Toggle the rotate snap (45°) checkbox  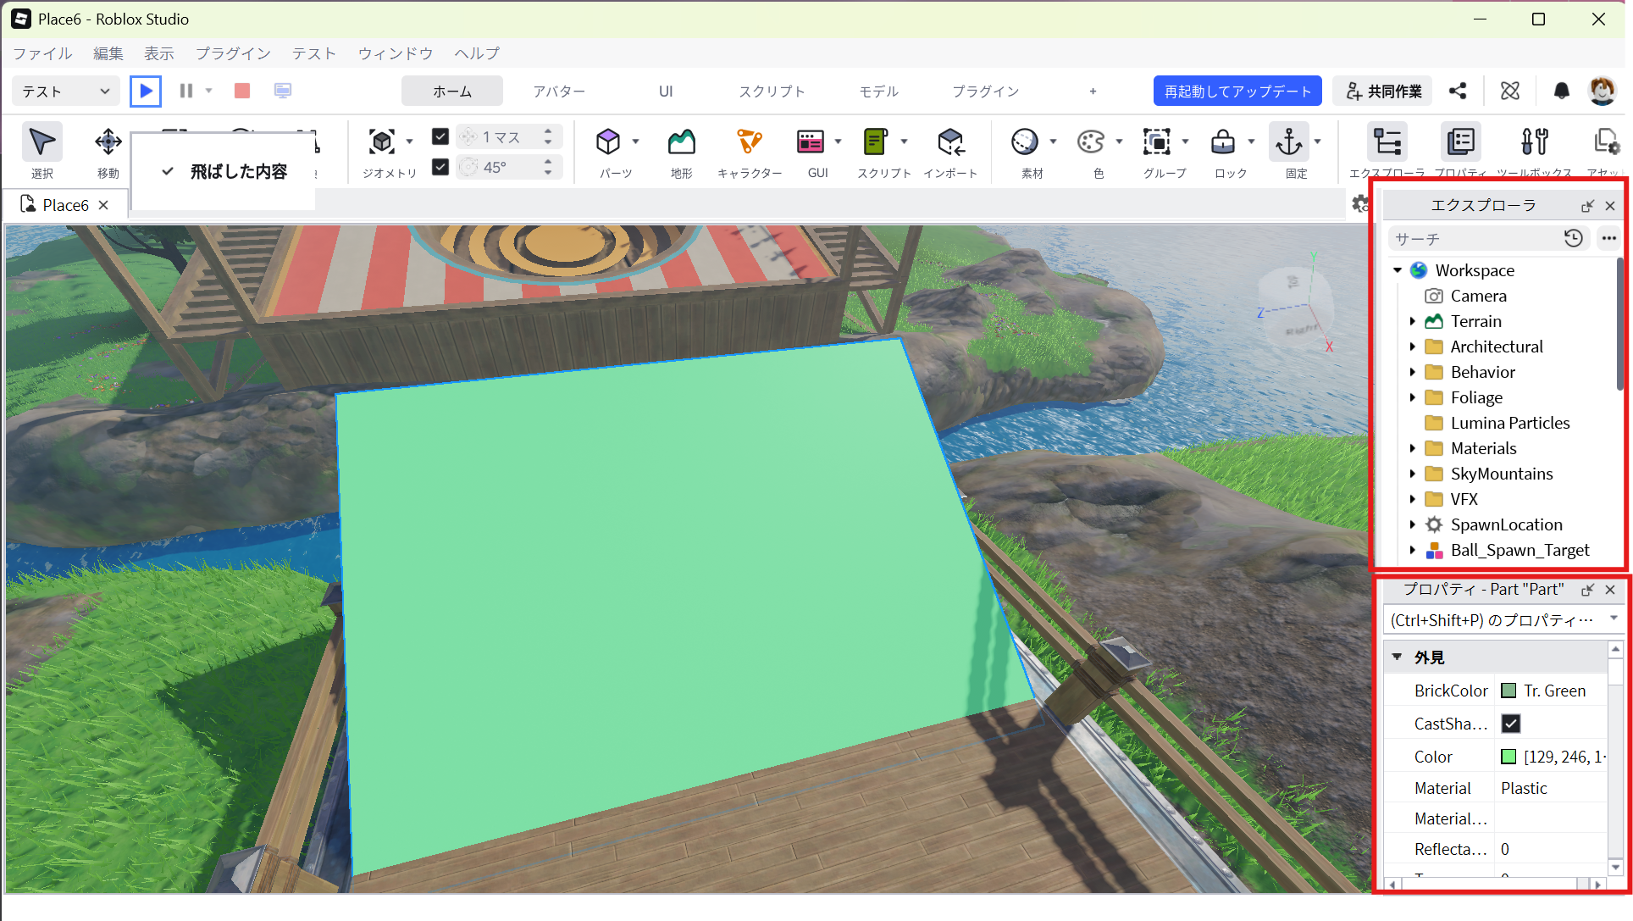click(440, 167)
